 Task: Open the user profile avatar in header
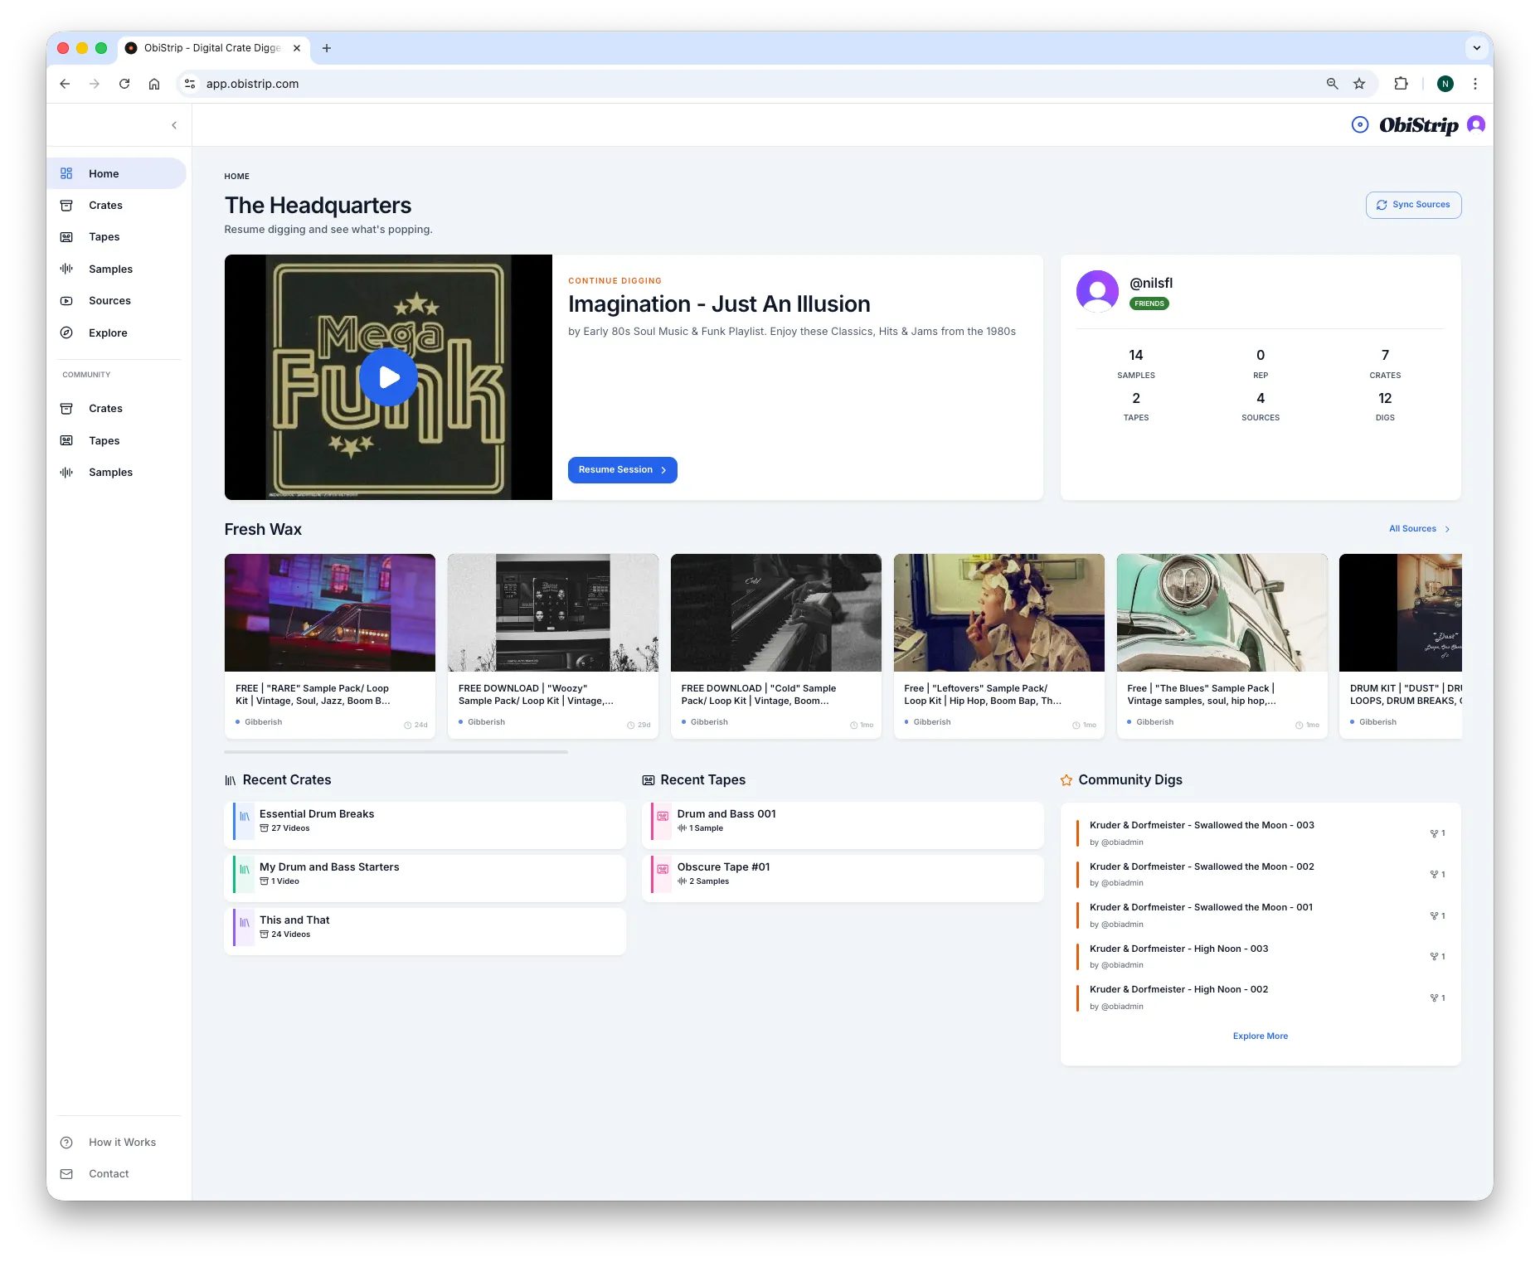pyautogui.click(x=1475, y=124)
